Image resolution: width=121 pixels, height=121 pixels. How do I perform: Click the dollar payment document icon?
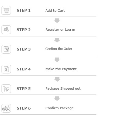click(x=6, y=69)
